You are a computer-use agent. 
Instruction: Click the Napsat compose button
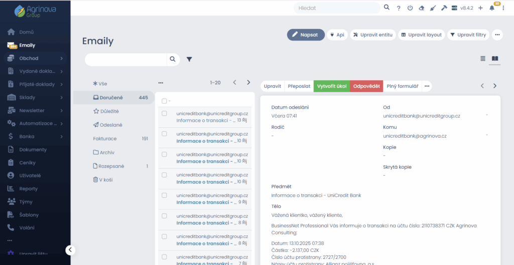pos(306,35)
